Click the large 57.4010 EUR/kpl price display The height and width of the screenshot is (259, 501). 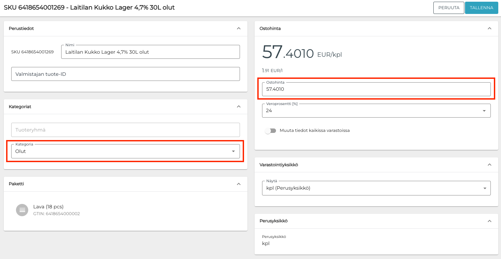pos(301,53)
